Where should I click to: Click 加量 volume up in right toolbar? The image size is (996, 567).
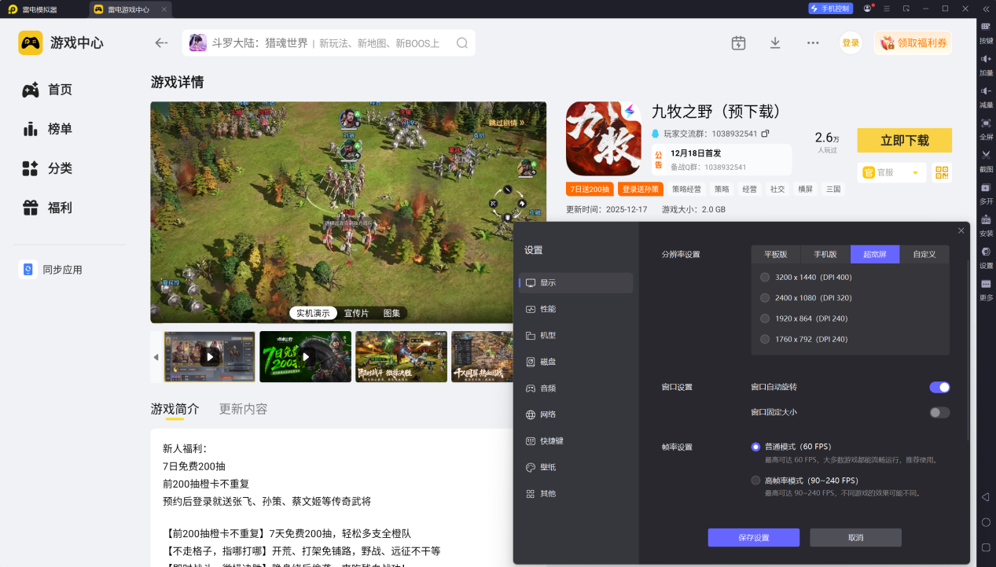[986, 64]
